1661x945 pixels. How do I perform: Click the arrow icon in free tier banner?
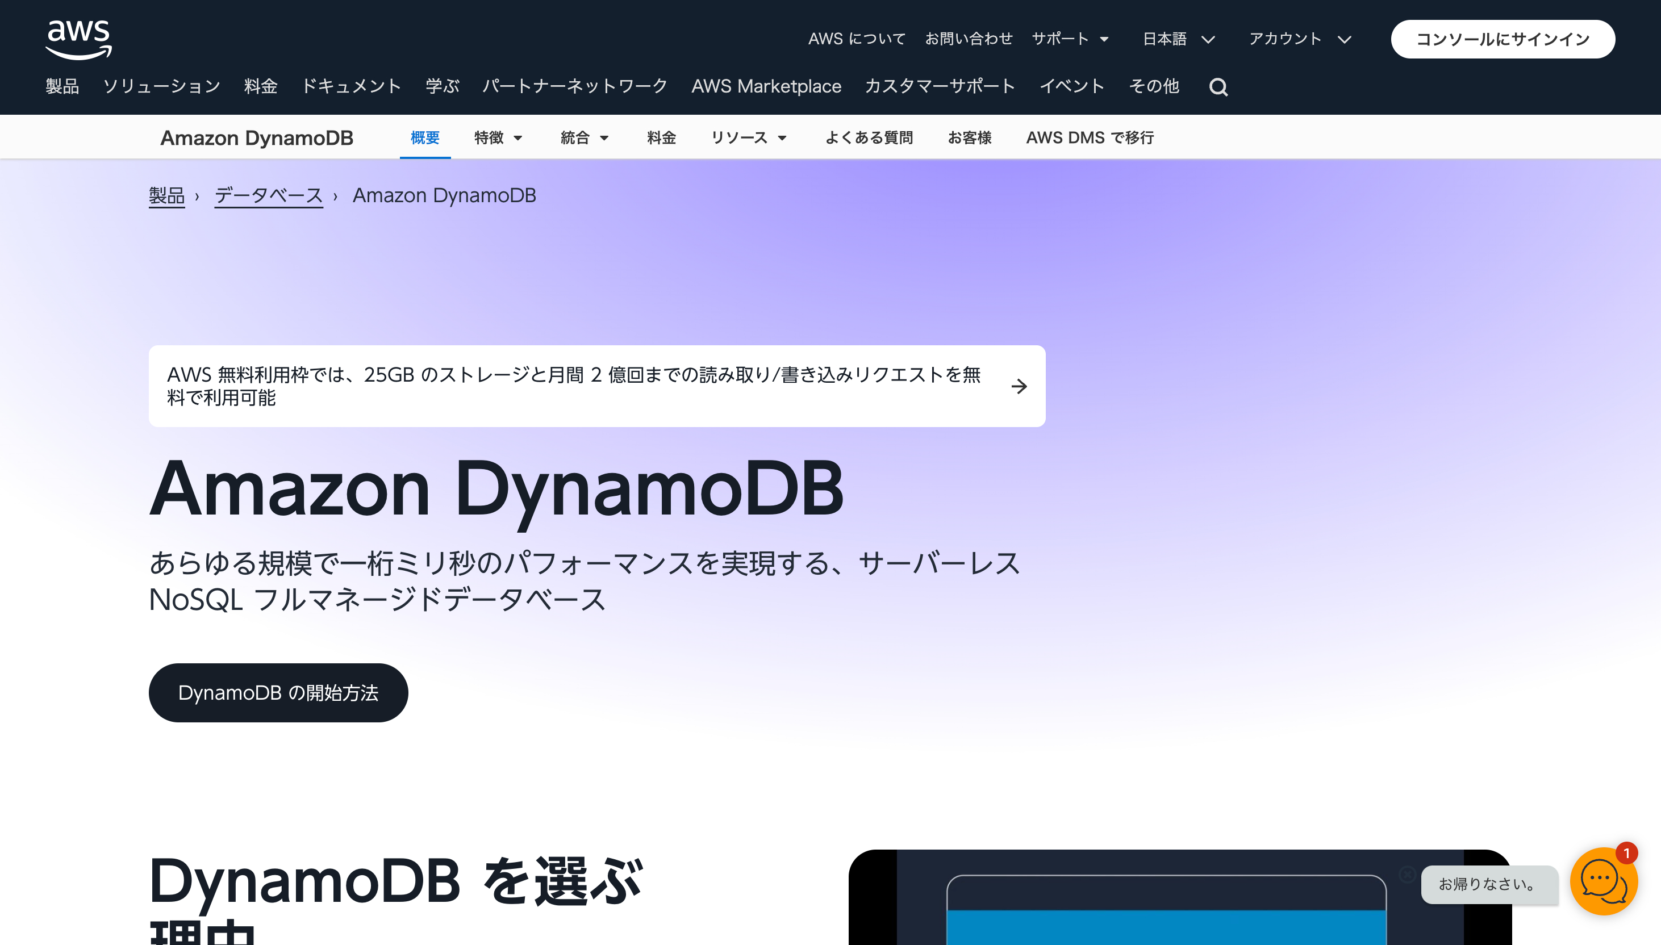coord(1019,386)
